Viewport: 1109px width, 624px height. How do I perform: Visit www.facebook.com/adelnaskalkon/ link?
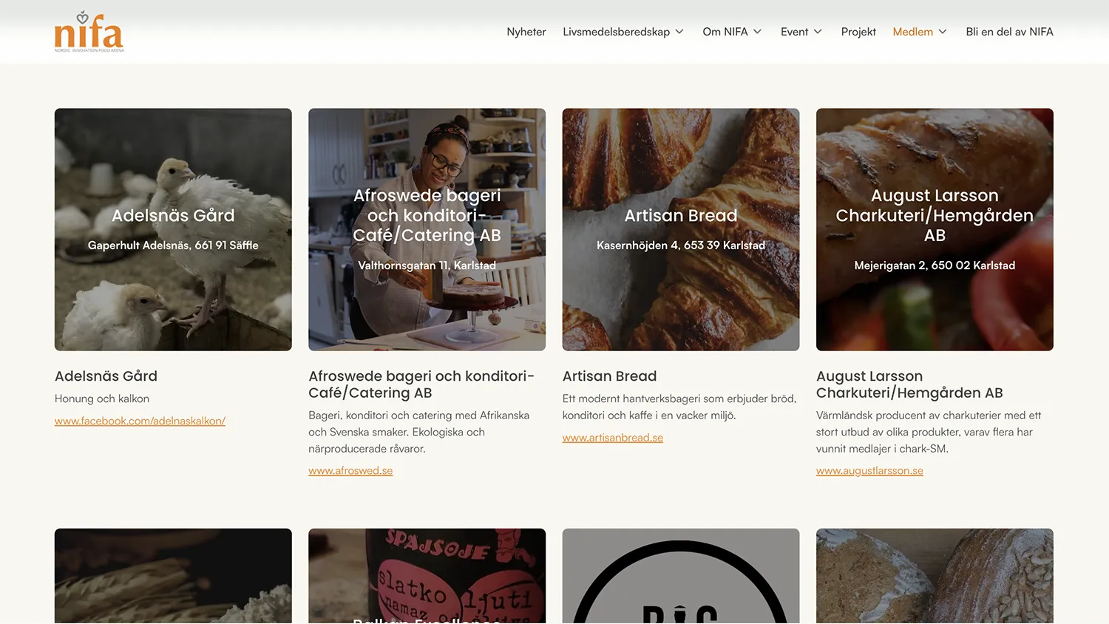[x=140, y=421]
